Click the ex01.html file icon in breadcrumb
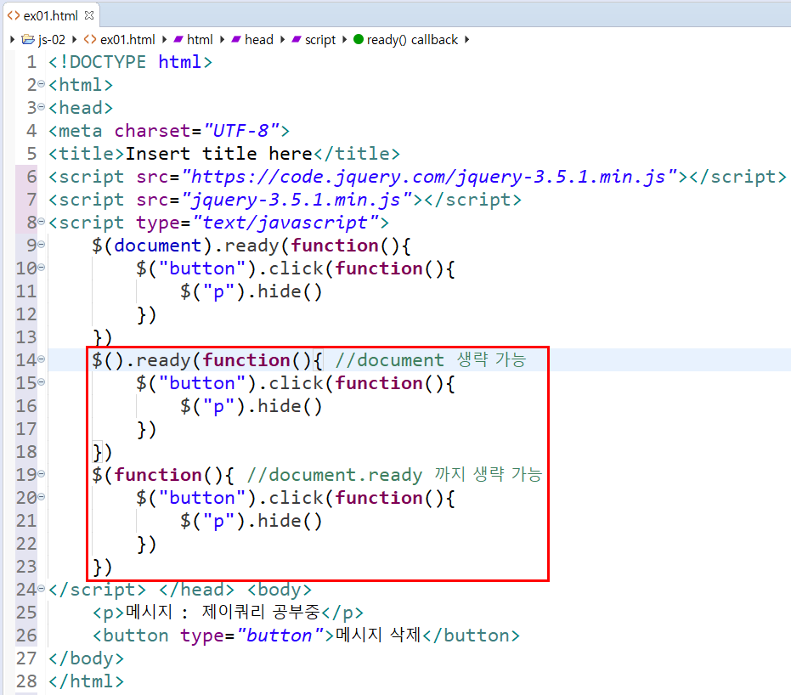 pyautogui.click(x=90, y=39)
